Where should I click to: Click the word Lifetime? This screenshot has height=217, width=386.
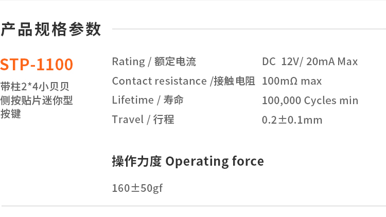coord(133,100)
